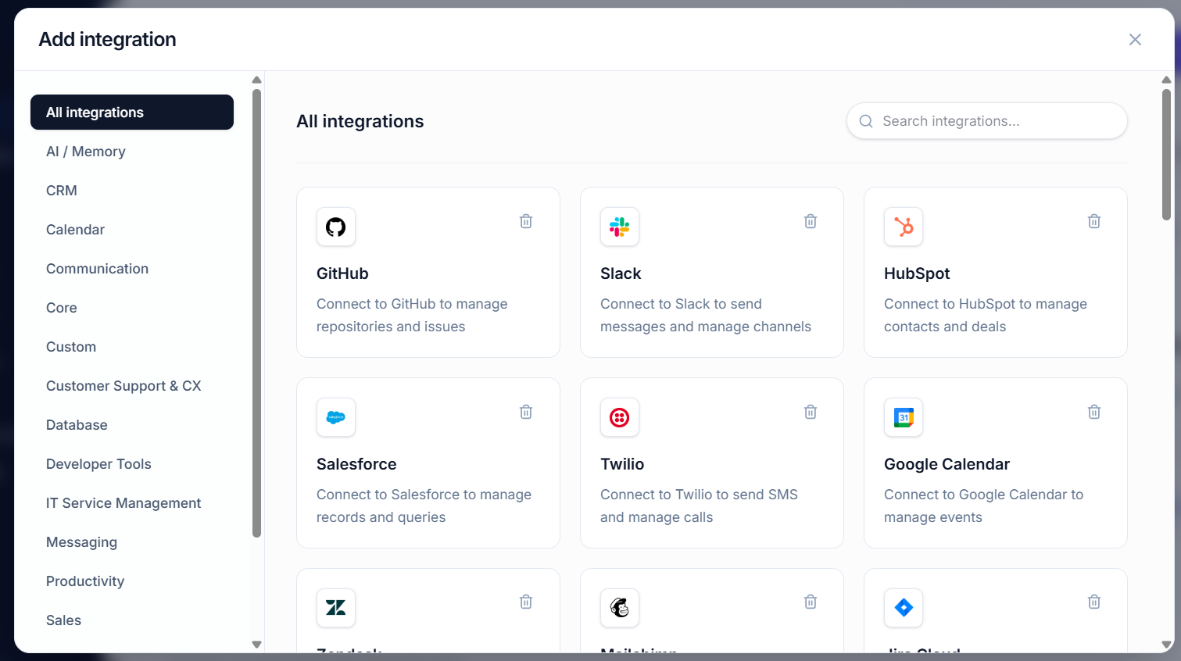Click the Slack logo icon
The width and height of the screenshot is (1181, 661).
tap(620, 227)
